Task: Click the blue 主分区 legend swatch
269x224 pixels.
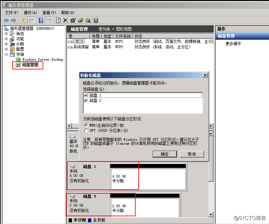Action: tap(89, 220)
